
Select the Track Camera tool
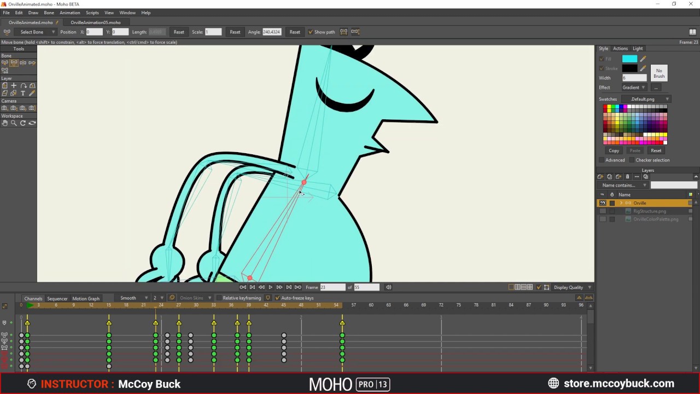5,108
